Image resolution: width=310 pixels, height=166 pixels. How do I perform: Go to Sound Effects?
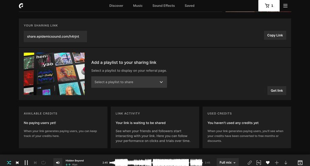click(x=164, y=6)
